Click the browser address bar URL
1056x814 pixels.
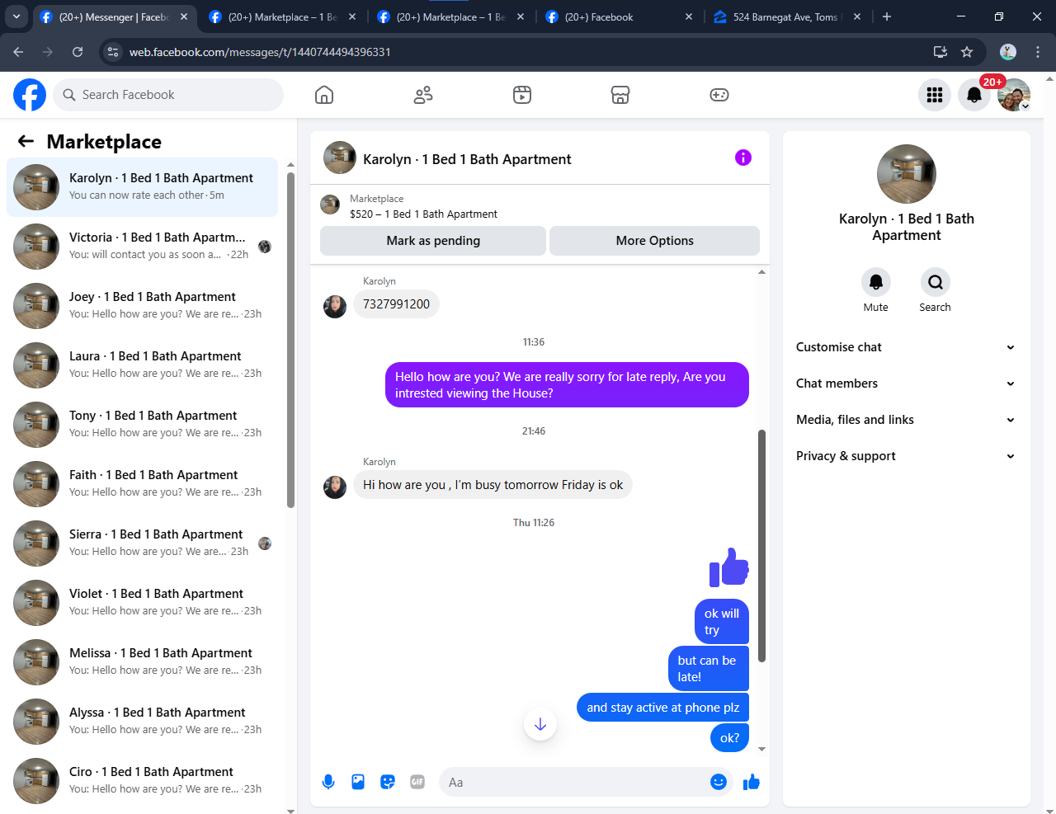pyautogui.click(x=260, y=52)
